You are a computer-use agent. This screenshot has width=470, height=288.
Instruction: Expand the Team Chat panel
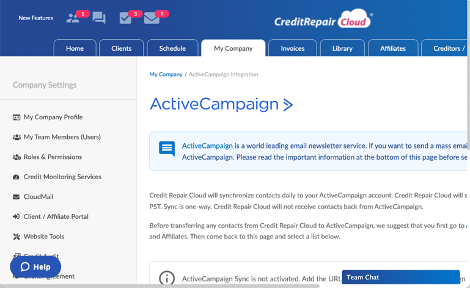pyautogui.click(x=400, y=278)
